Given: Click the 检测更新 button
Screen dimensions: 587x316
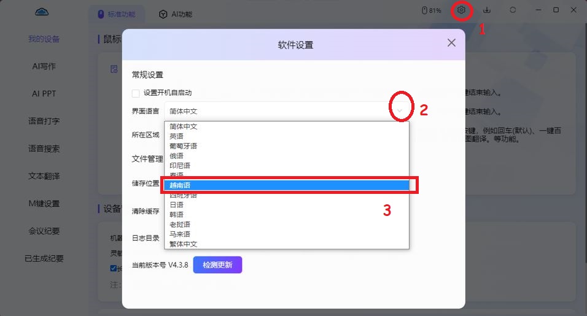Looking at the screenshot, I should [217, 265].
